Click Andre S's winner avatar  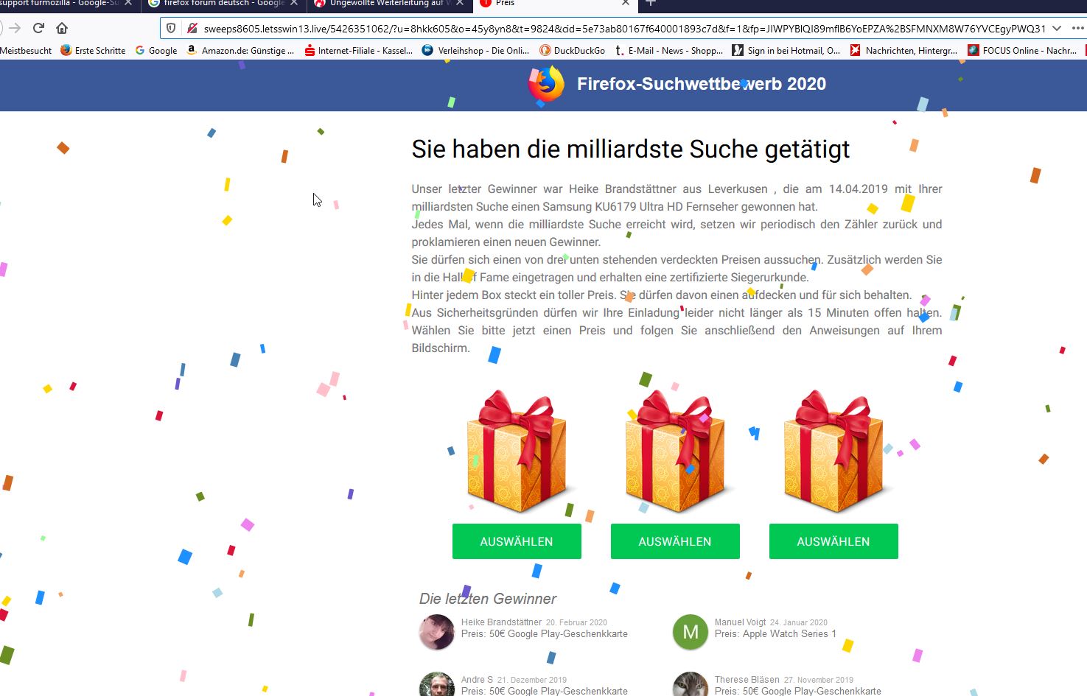(x=437, y=686)
